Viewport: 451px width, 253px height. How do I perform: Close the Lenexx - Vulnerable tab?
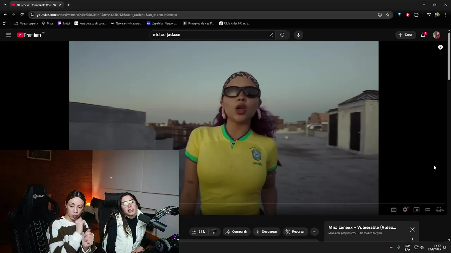click(60, 5)
